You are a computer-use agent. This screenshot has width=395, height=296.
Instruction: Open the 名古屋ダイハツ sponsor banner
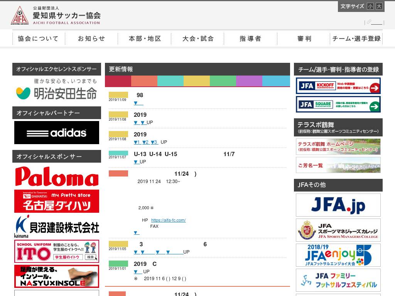tap(57, 201)
